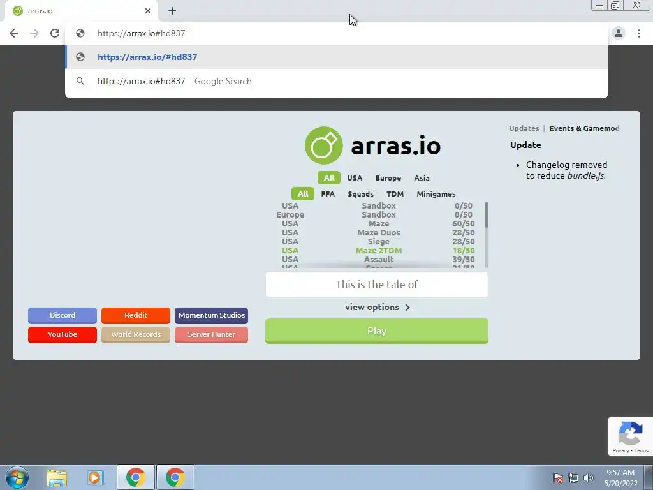Screen dimensions: 653x490
Task: Select the USA Maze 60/50 server
Action: point(375,224)
